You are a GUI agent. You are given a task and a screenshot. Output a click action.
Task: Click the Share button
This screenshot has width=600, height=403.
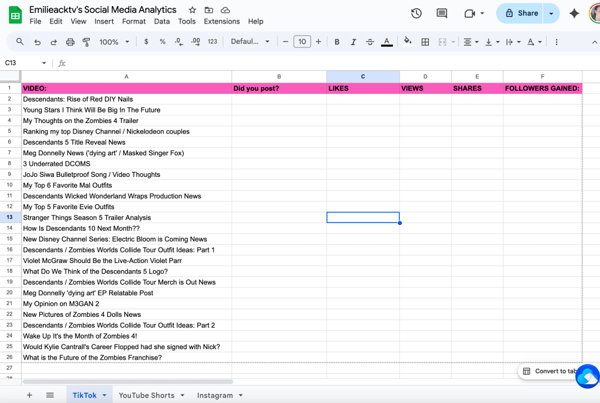(x=521, y=13)
